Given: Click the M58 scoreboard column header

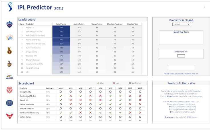Looking at the screenshot, I should [80, 88].
